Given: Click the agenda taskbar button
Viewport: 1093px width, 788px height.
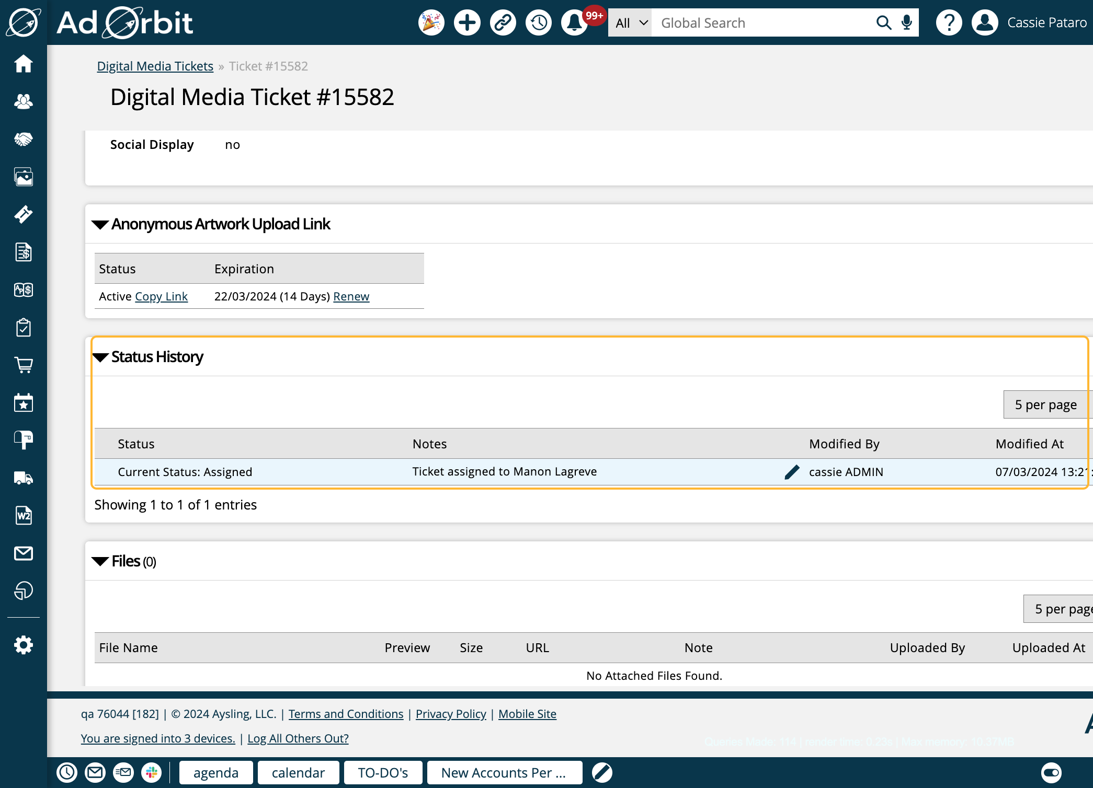Looking at the screenshot, I should tap(215, 772).
